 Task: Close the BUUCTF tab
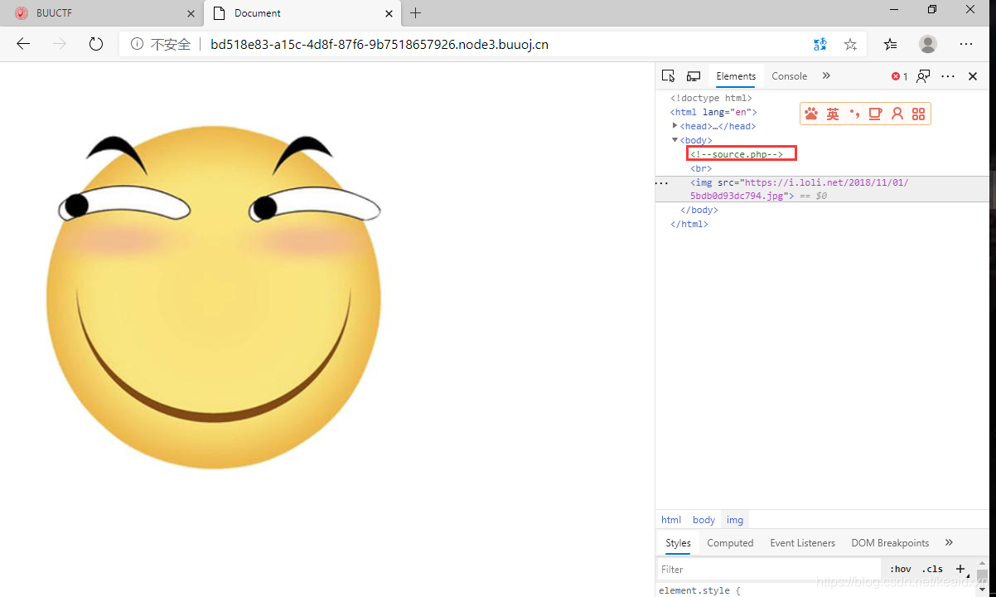(191, 13)
